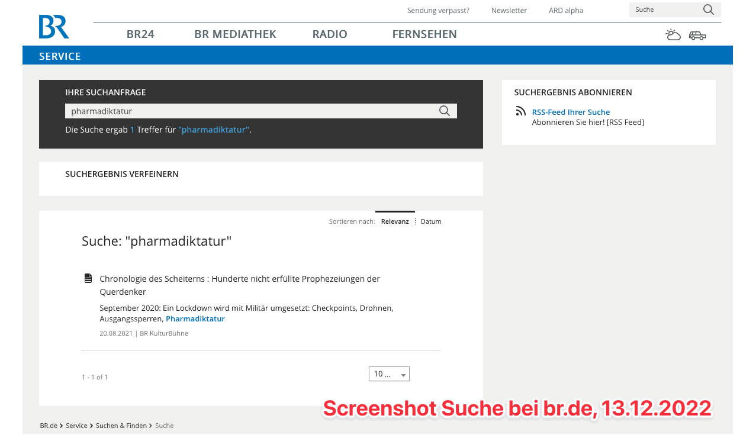Click the RSS feed icon
The width and height of the screenshot is (756, 441).
(x=520, y=111)
